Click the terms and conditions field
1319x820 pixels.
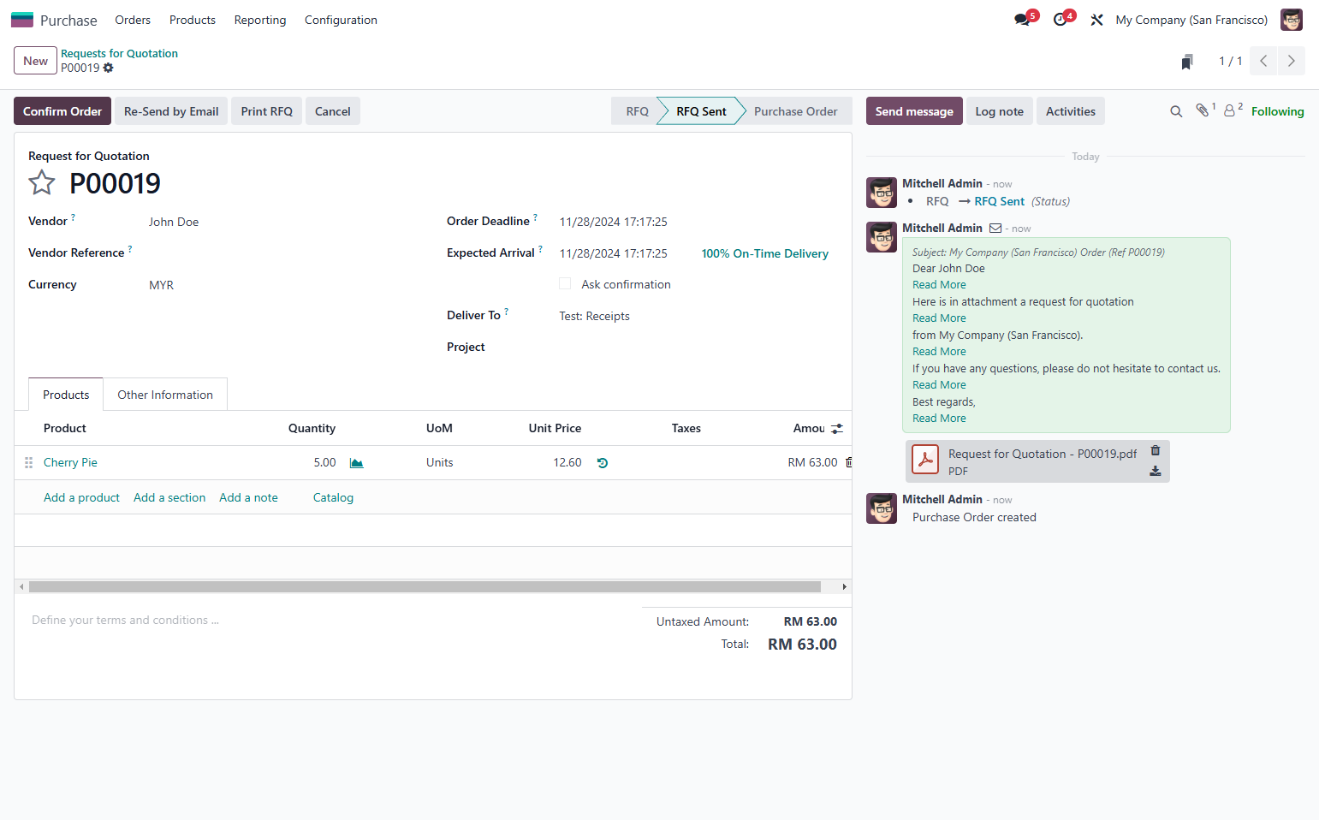click(x=330, y=620)
